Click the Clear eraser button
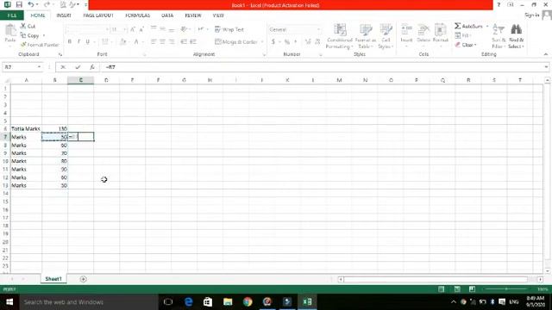The width and height of the screenshot is (552, 310). (x=466, y=45)
